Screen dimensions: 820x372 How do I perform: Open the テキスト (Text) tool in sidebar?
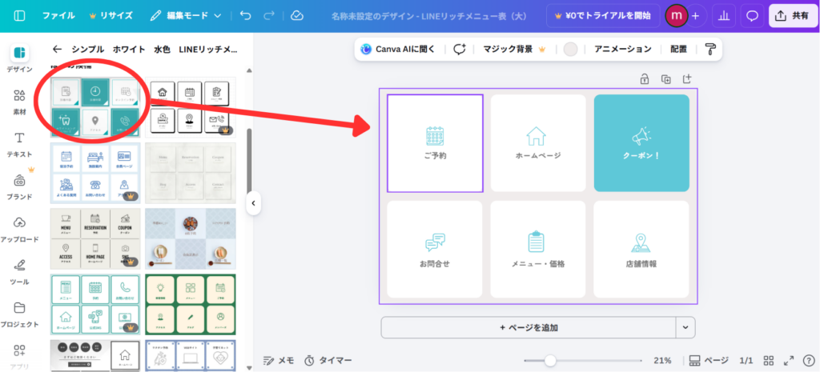pos(19,142)
